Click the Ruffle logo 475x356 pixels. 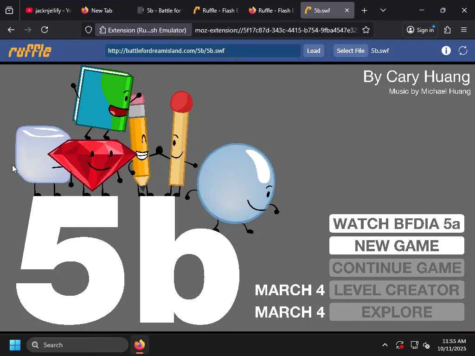coord(30,51)
